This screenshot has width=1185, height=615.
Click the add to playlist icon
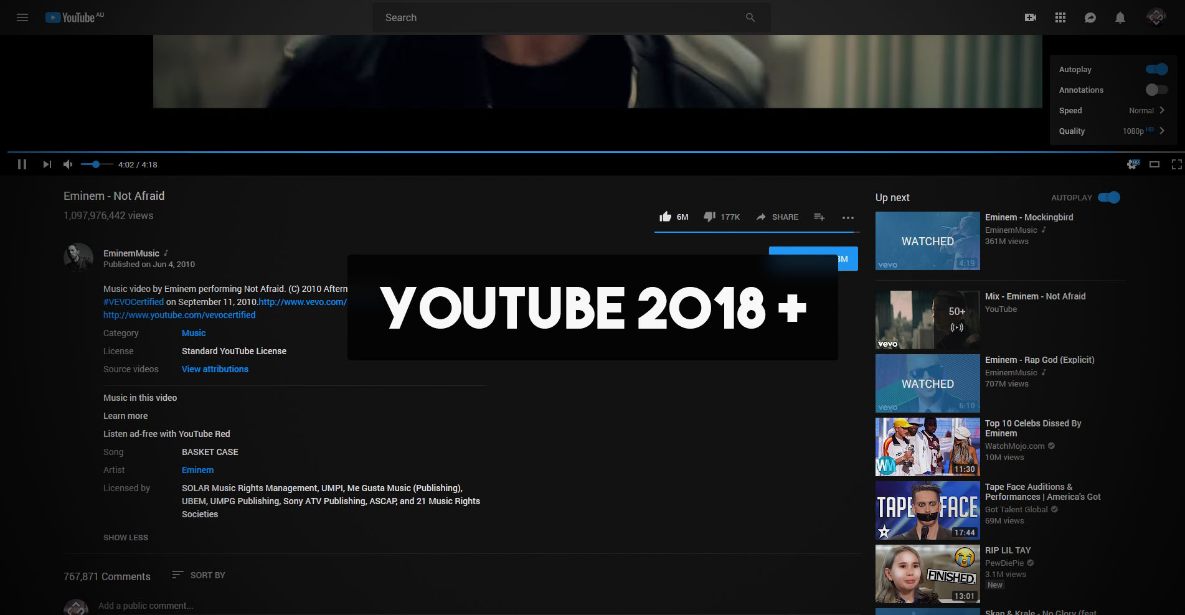(819, 217)
